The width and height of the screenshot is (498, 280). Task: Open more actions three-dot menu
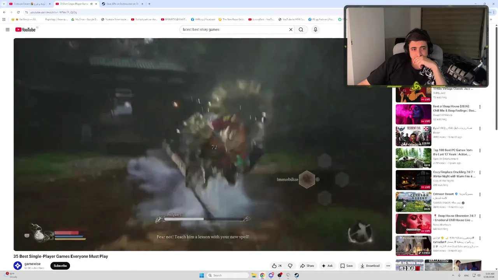point(388,266)
